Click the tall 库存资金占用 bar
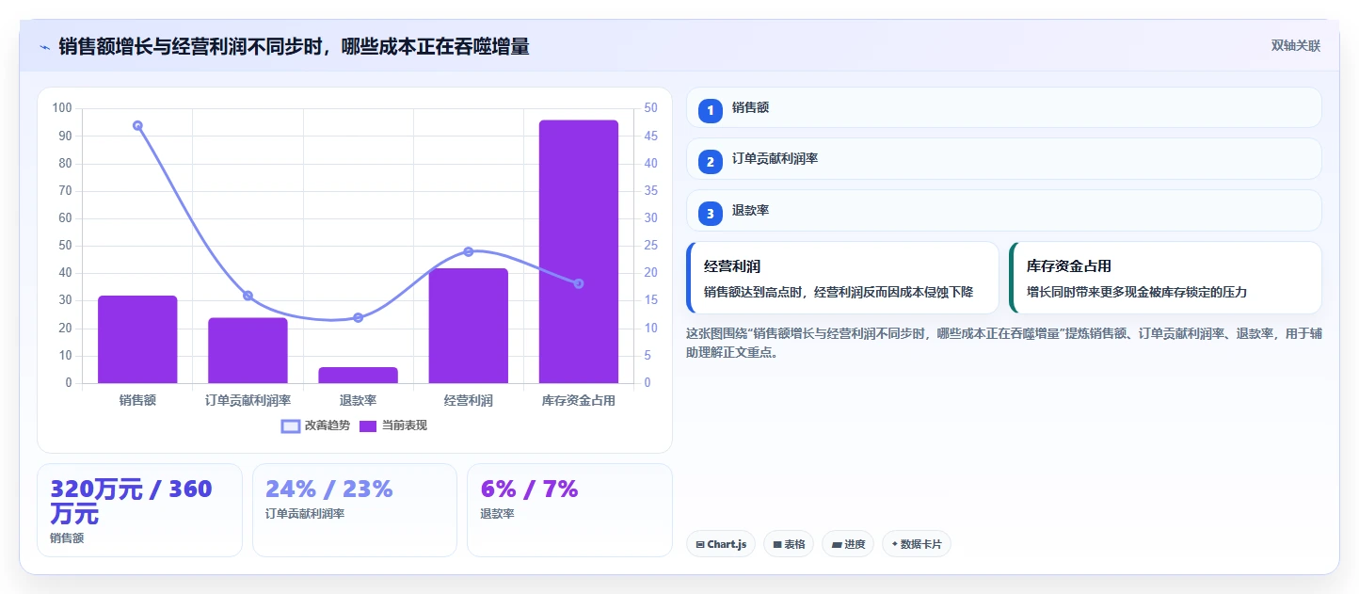Image resolution: width=1359 pixels, height=594 pixels. pyautogui.click(x=579, y=251)
